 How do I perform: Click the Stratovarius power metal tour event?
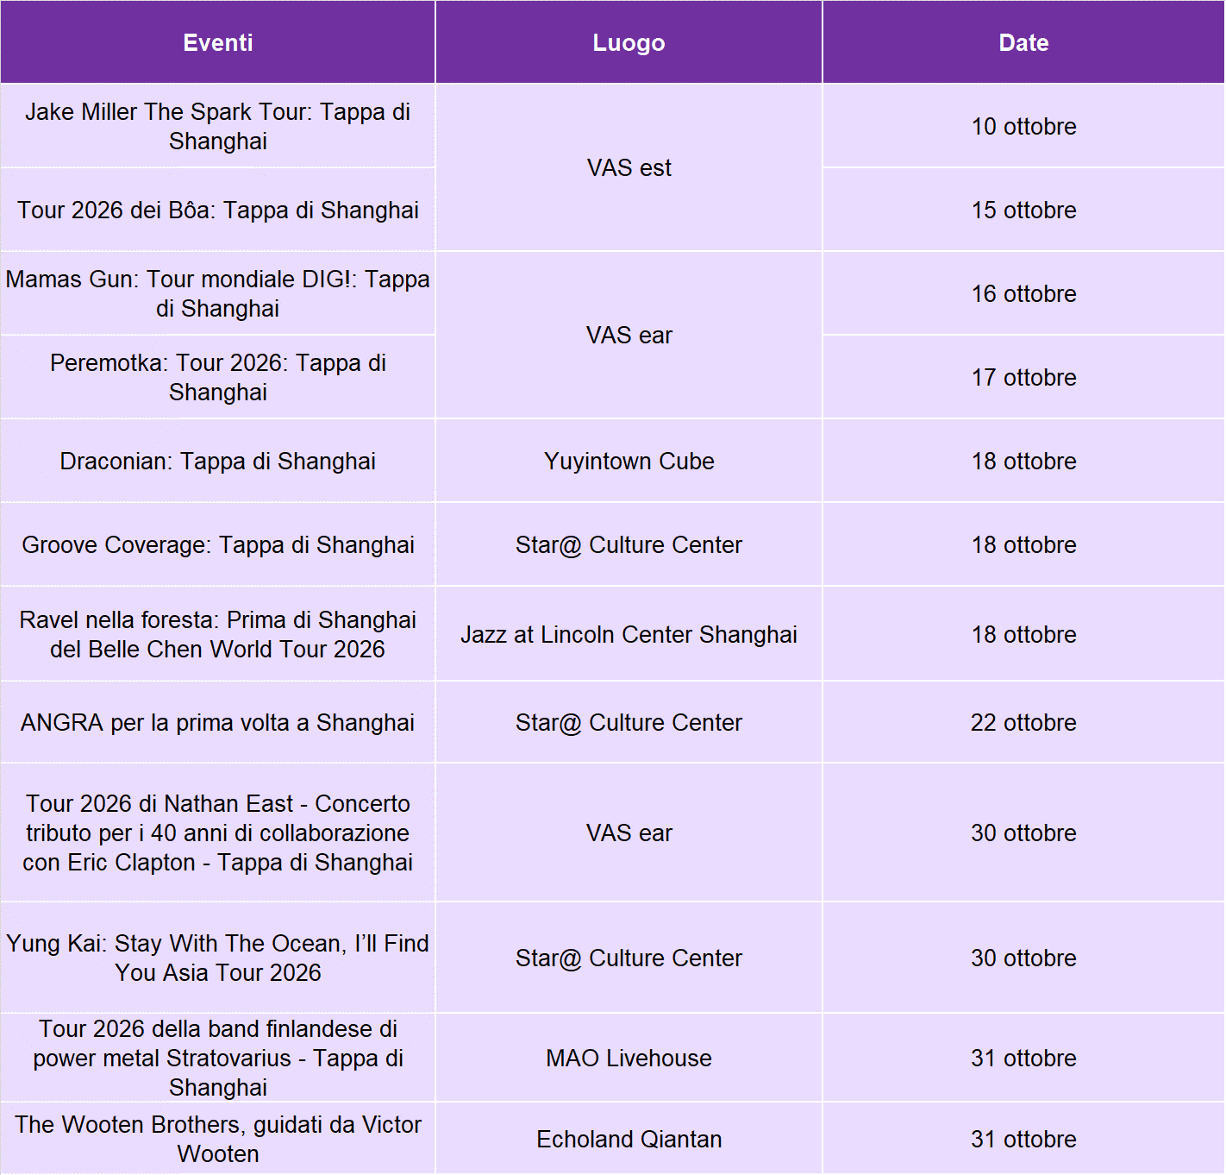coord(218,1058)
